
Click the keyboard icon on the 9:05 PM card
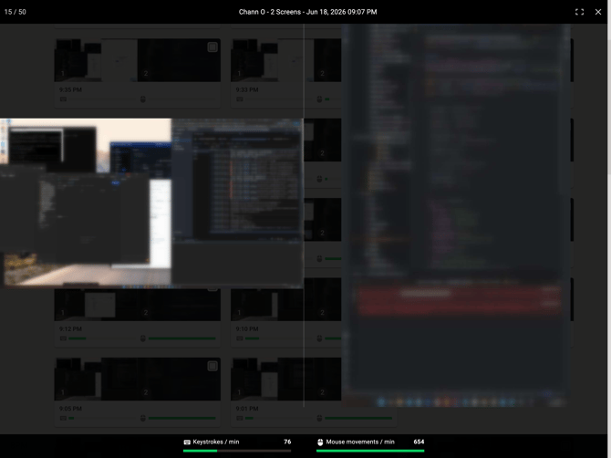point(63,418)
